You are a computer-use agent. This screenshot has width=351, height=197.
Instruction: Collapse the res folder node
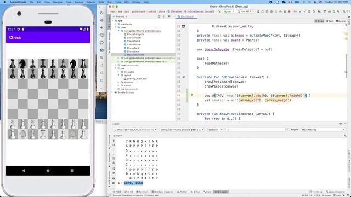click(x=116, y=68)
